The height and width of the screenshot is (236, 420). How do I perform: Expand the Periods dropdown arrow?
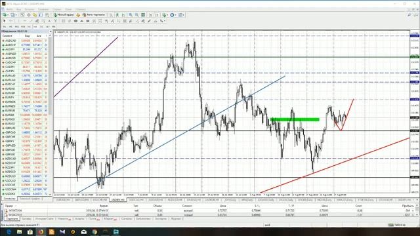click(175, 15)
